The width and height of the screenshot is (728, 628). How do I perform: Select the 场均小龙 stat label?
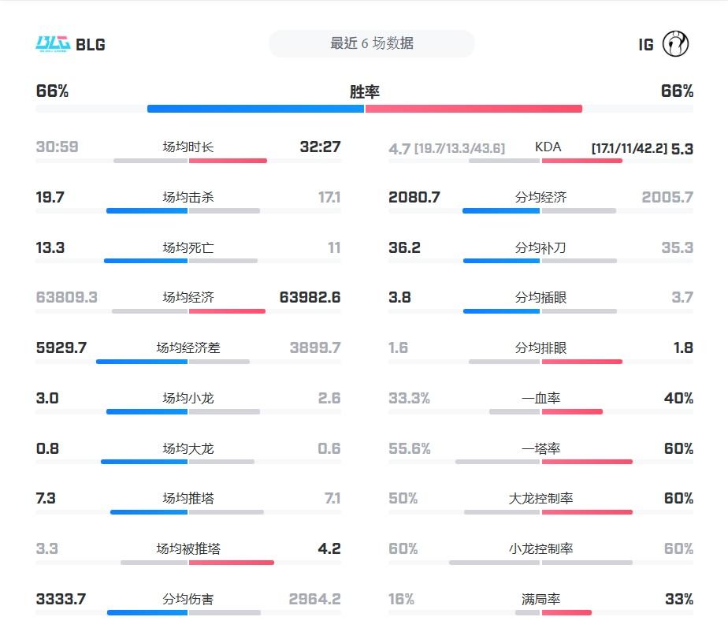point(188,398)
